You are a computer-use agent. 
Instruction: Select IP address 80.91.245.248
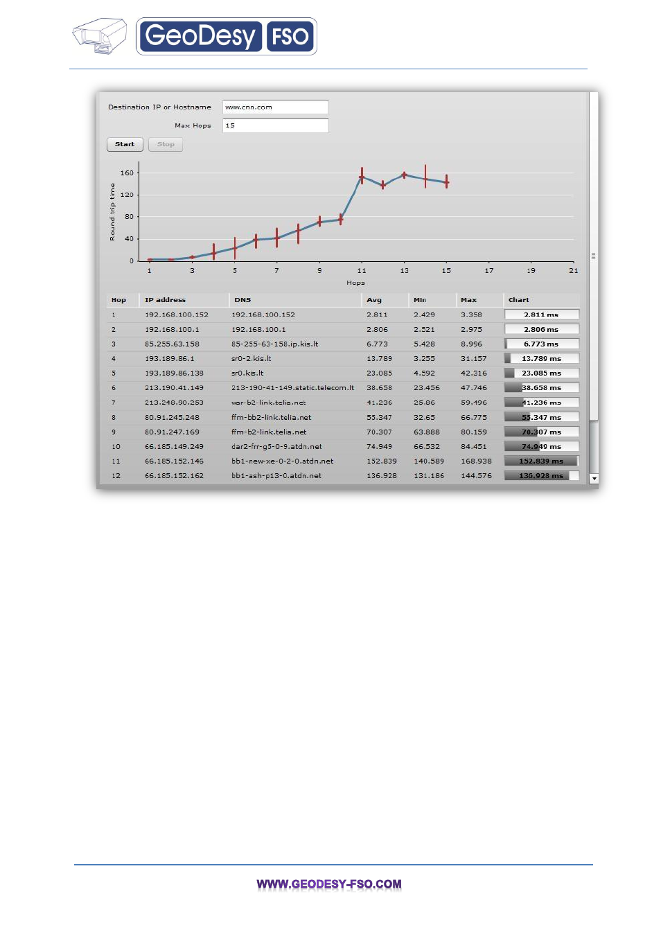click(x=172, y=418)
